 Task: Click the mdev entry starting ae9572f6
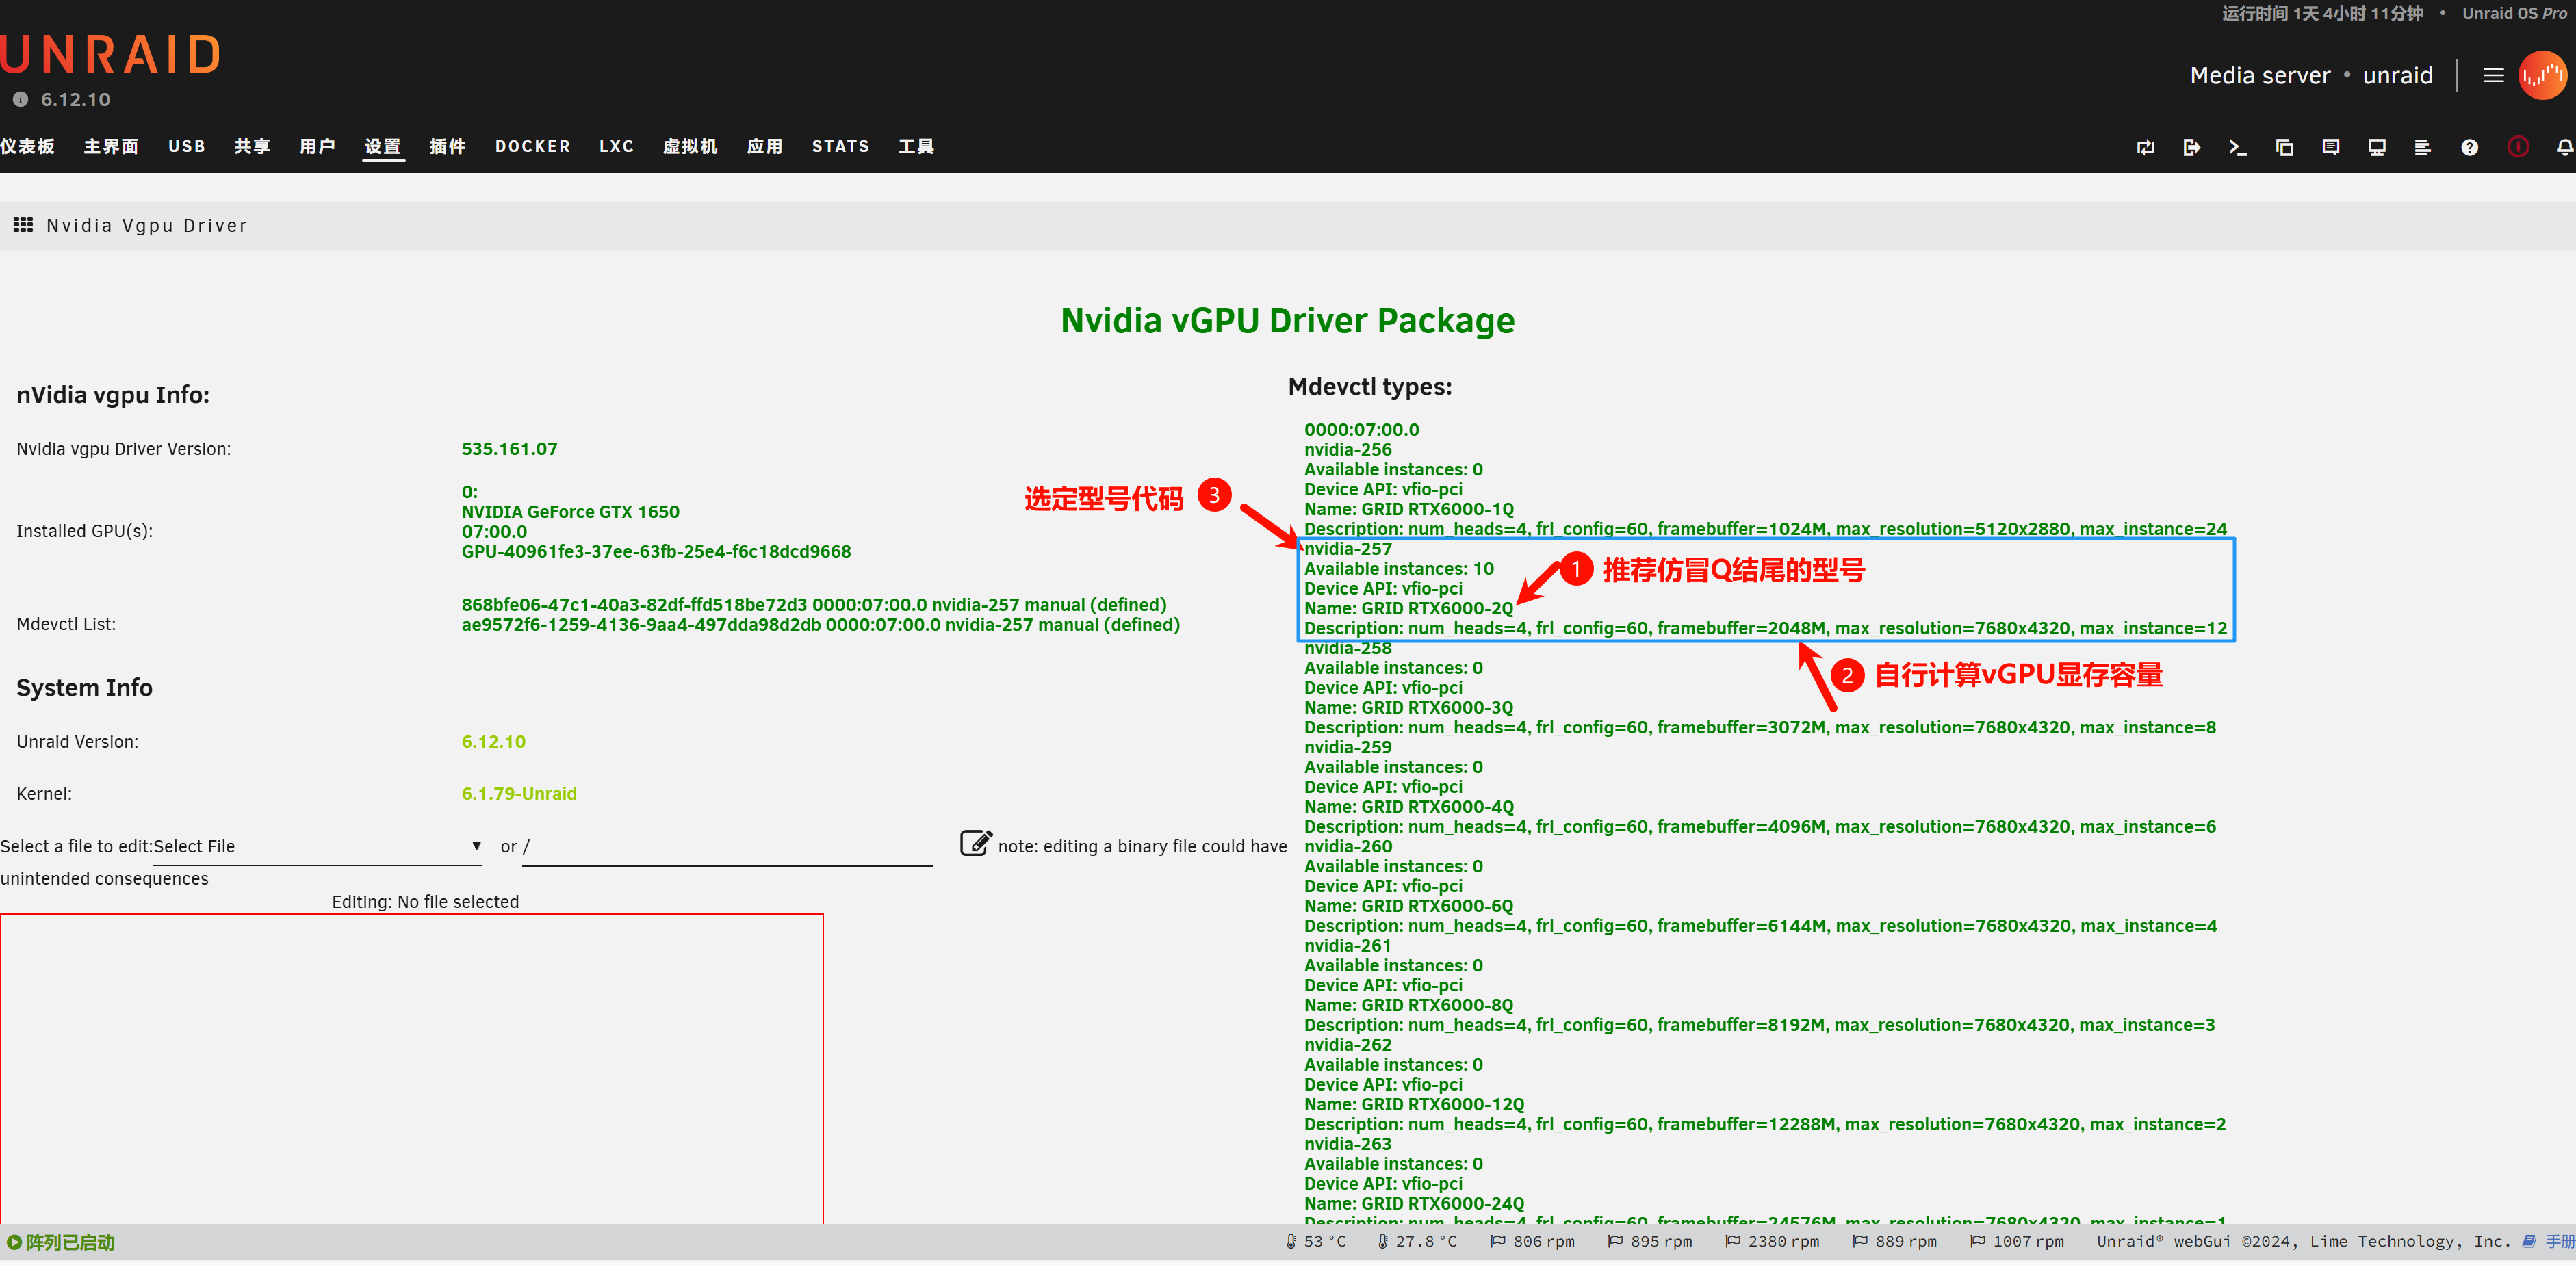pos(821,625)
